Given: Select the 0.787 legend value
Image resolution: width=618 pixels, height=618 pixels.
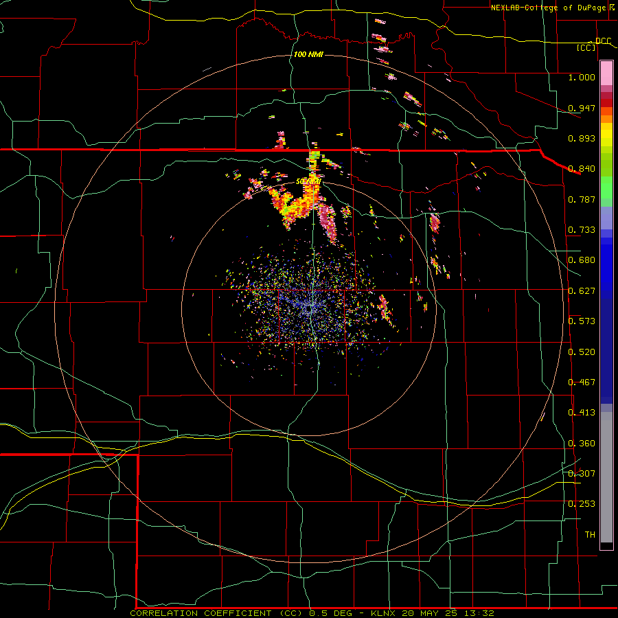Looking at the screenshot, I should [x=582, y=199].
